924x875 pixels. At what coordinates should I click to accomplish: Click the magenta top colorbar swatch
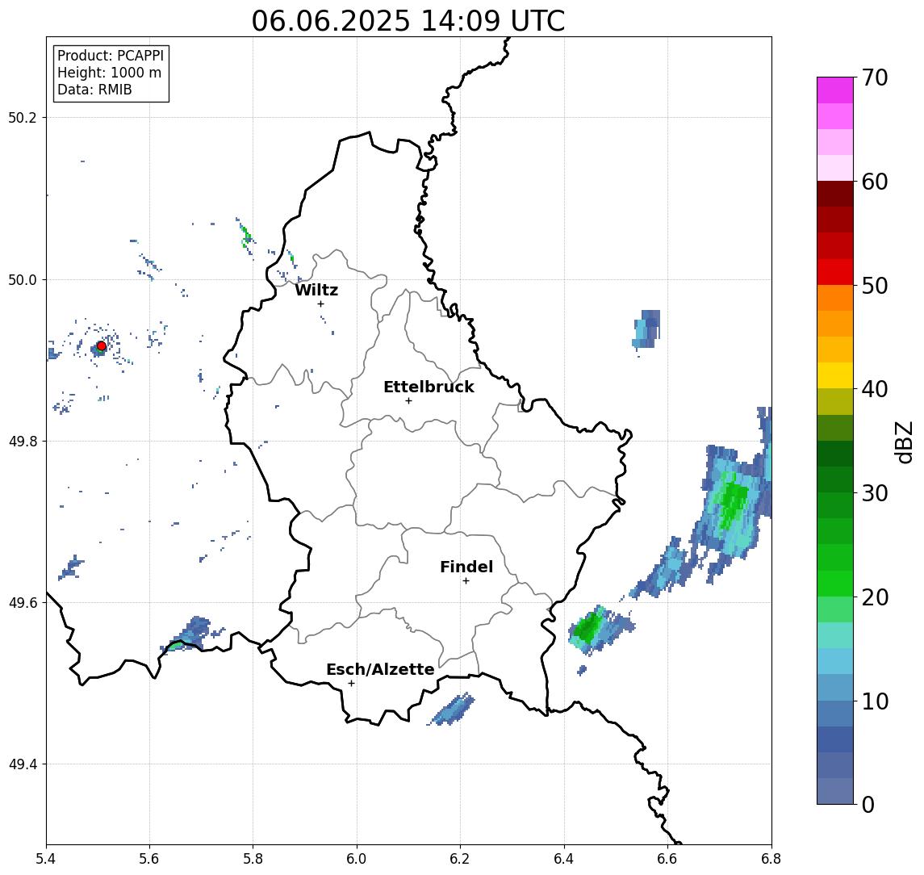pyautogui.click(x=835, y=90)
